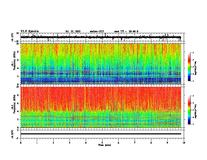
Task: Click the time axis tick label "1"
Action: [37, 143]
